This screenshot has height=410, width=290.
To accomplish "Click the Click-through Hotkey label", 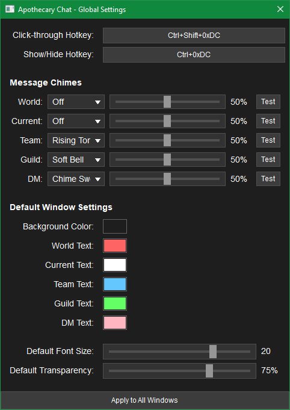I will point(53,35).
